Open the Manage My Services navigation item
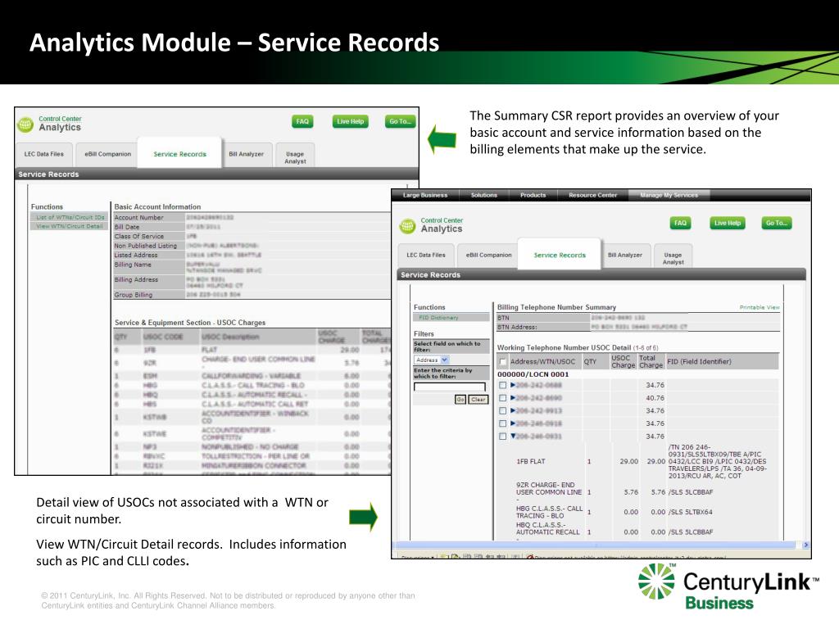Image resolution: width=839 pixels, height=629 pixels. click(669, 195)
